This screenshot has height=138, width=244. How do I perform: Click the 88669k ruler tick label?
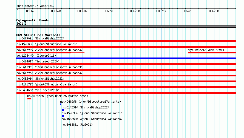109,11
